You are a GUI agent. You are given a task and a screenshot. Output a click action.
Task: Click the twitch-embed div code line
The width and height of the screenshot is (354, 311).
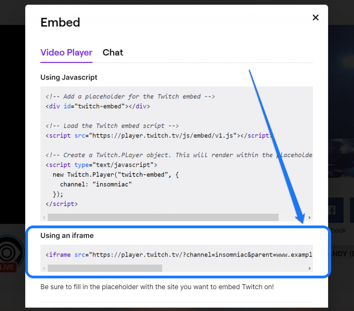[97, 106]
